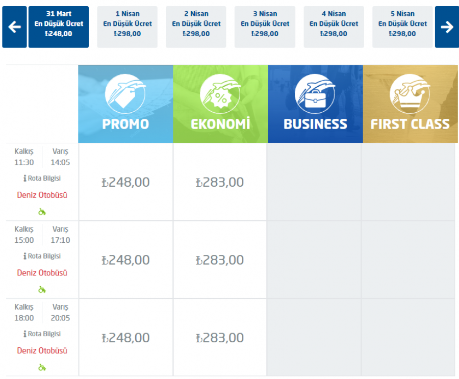The width and height of the screenshot is (459, 379).
Task: Choose the 5 Nisan date tab
Action: (402, 27)
